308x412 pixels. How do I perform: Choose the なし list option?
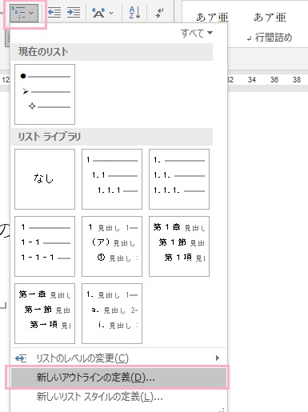coord(45,179)
